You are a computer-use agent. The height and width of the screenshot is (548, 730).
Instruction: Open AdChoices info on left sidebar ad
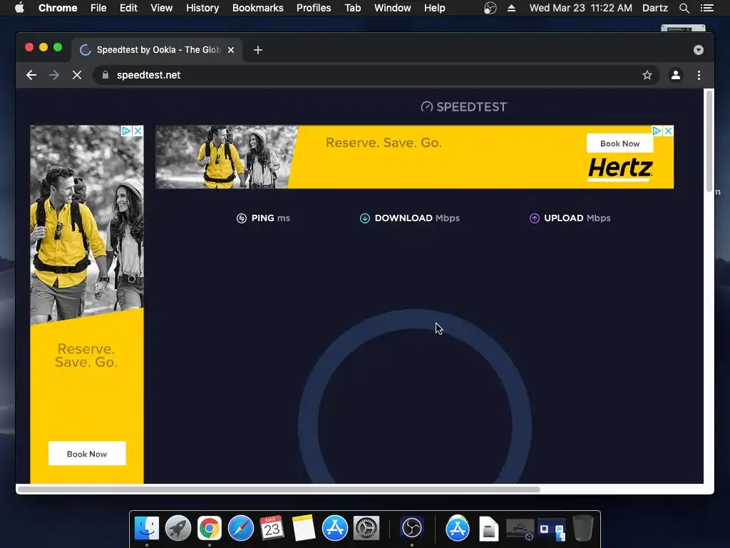tap(126, 131)
